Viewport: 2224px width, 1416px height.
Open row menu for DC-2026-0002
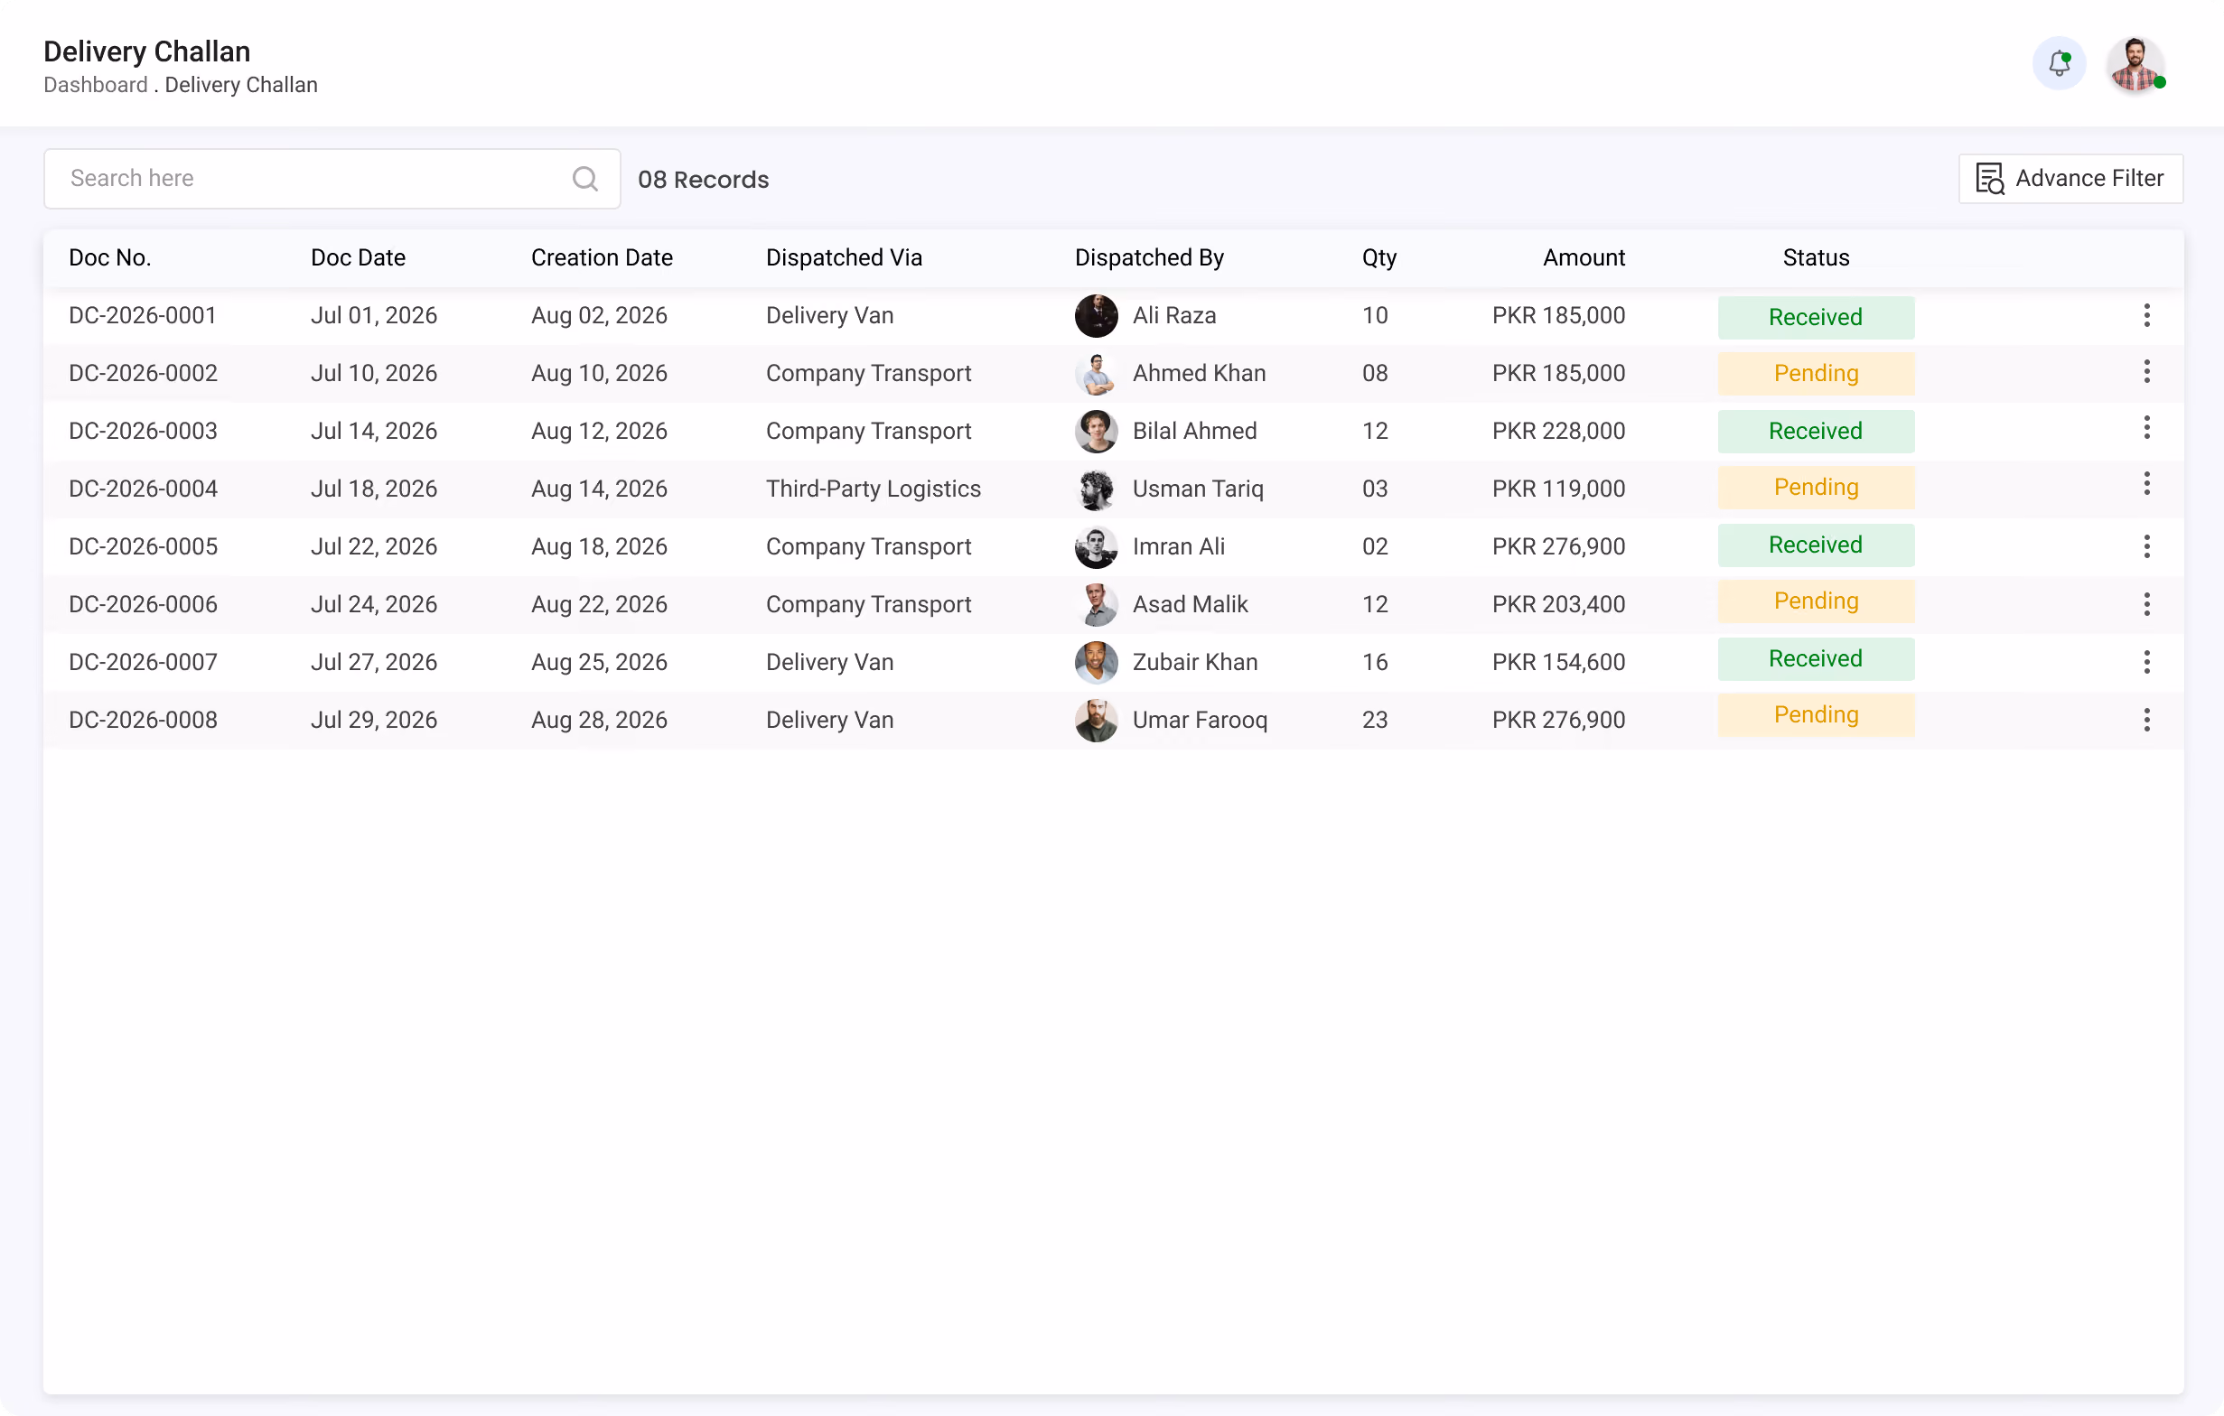(2146, 372)
